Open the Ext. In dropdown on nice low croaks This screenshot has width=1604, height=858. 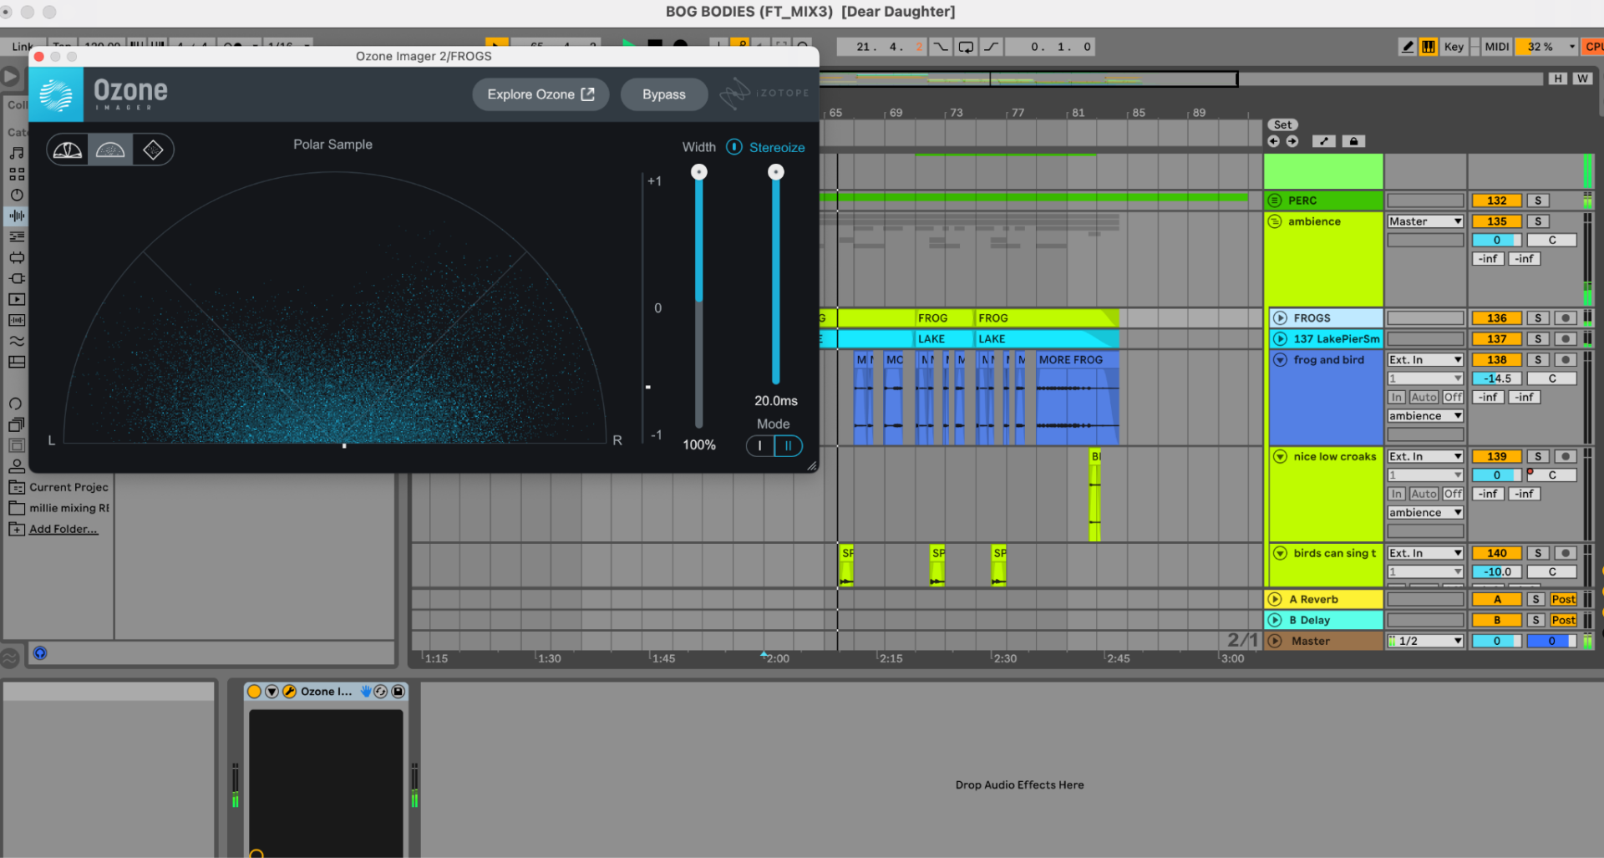1424,456
